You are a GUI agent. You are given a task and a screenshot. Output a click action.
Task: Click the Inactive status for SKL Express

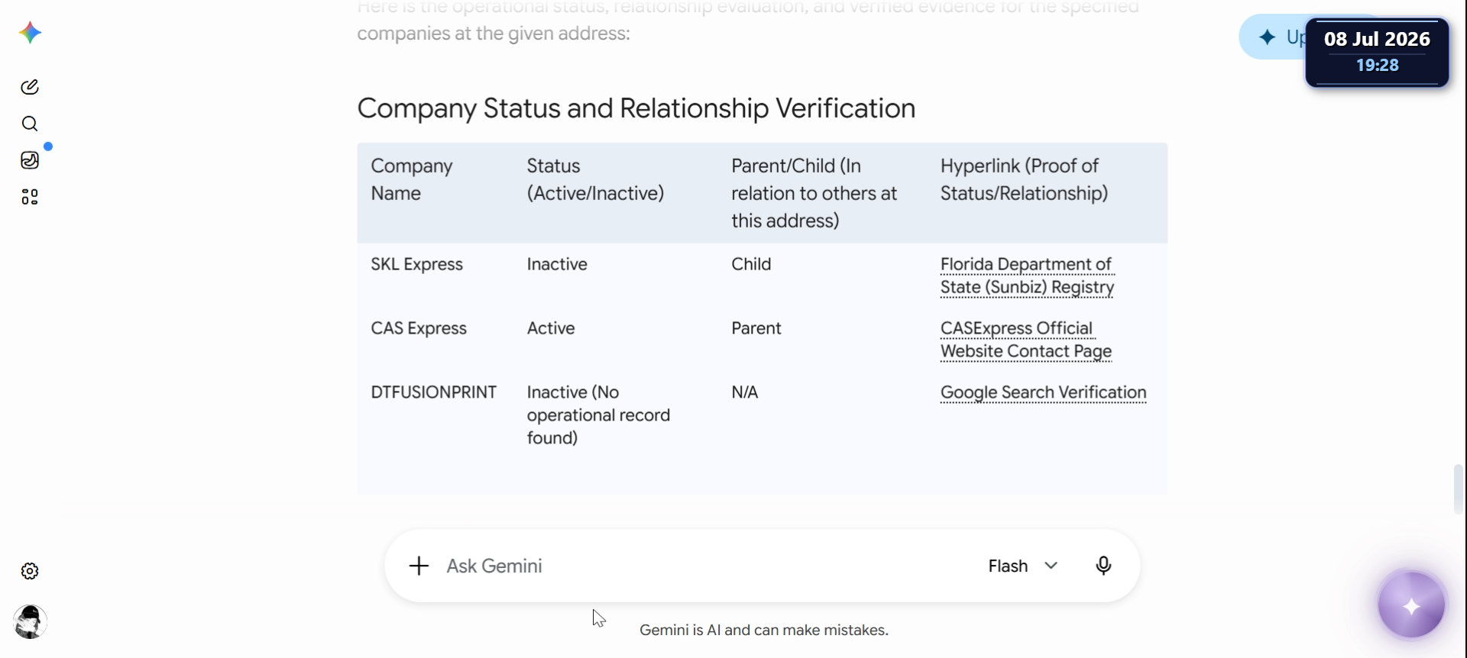[x=557, y=264]
